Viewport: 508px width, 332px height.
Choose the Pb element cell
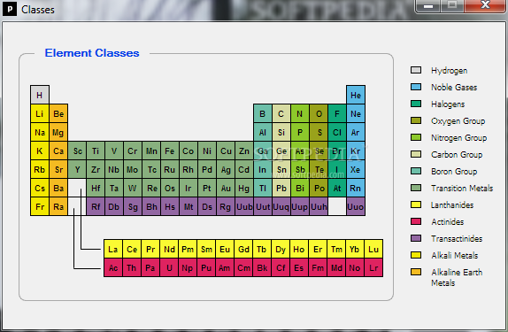(x=281, y=188)
